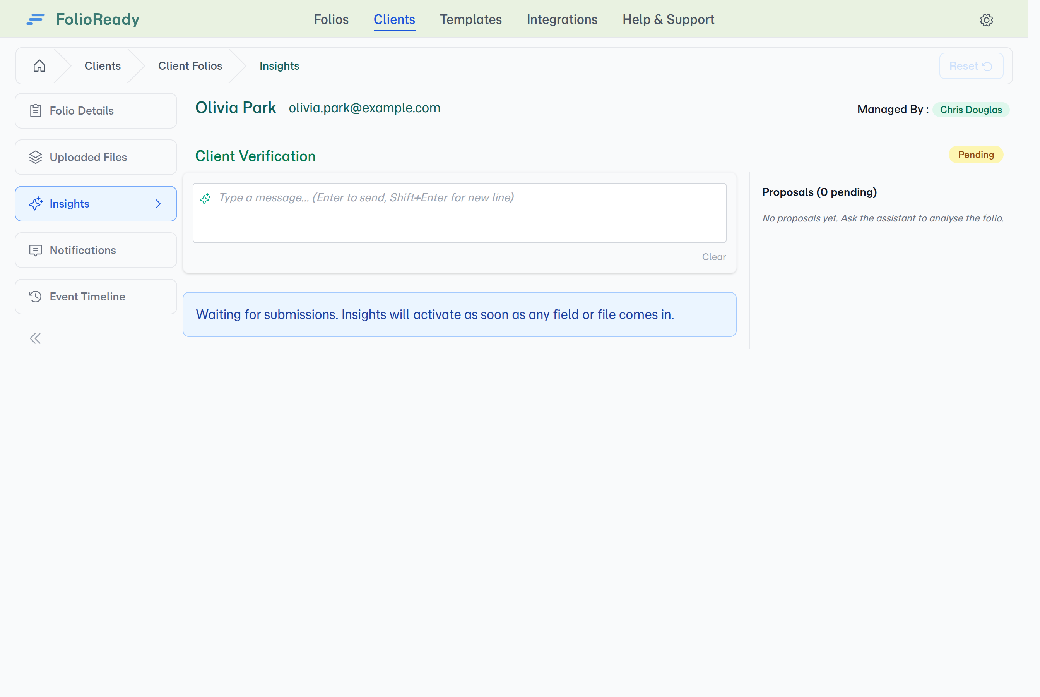1040x697 pixels.
Task: Click olivia.park@example.com email text
Action: click(x=364, y=108)
